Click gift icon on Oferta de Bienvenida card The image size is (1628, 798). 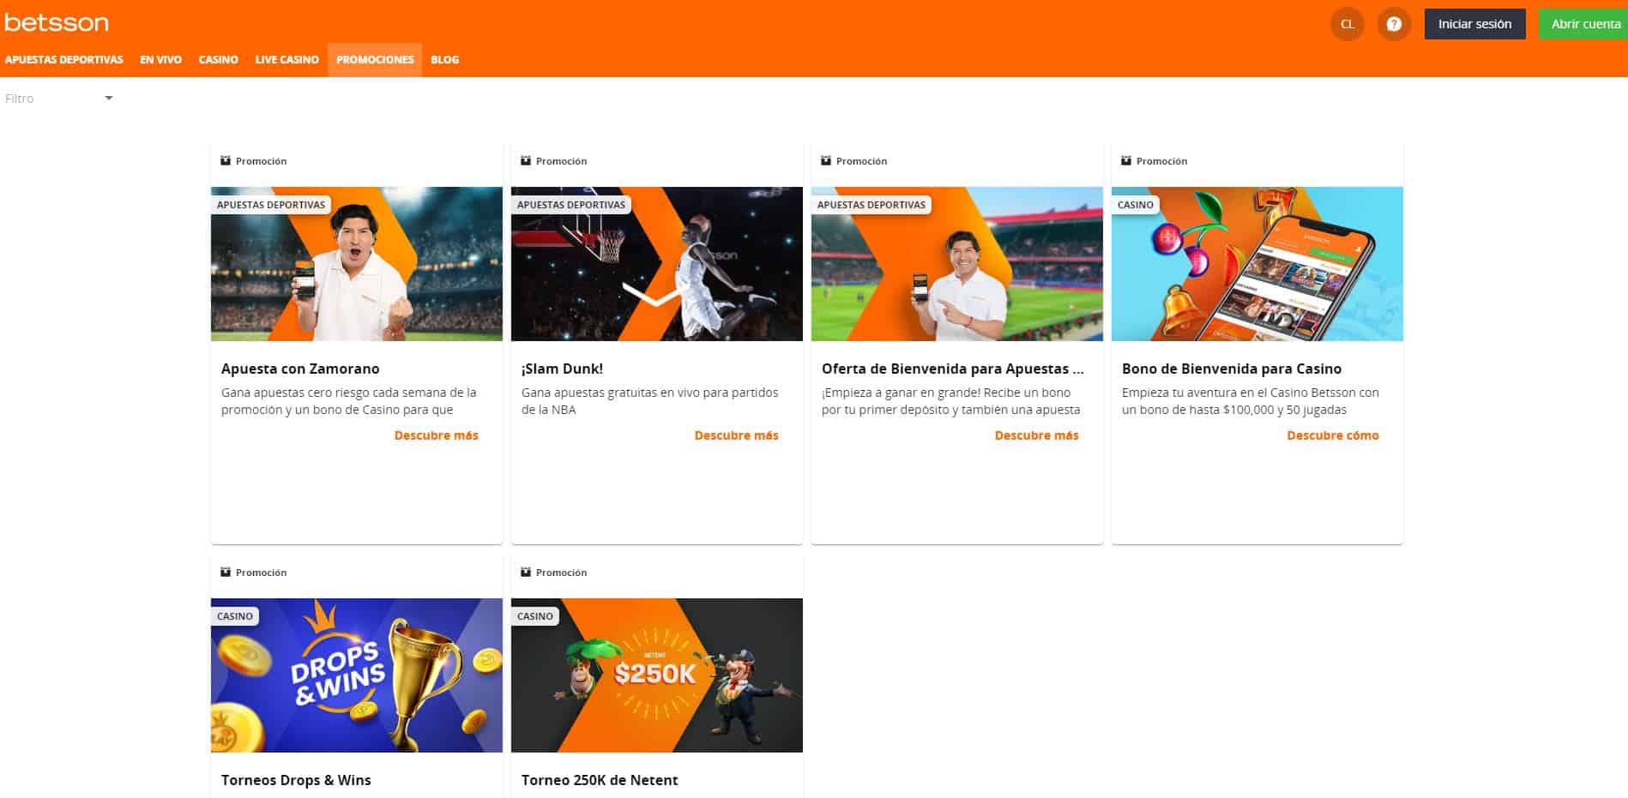[826, 160]
